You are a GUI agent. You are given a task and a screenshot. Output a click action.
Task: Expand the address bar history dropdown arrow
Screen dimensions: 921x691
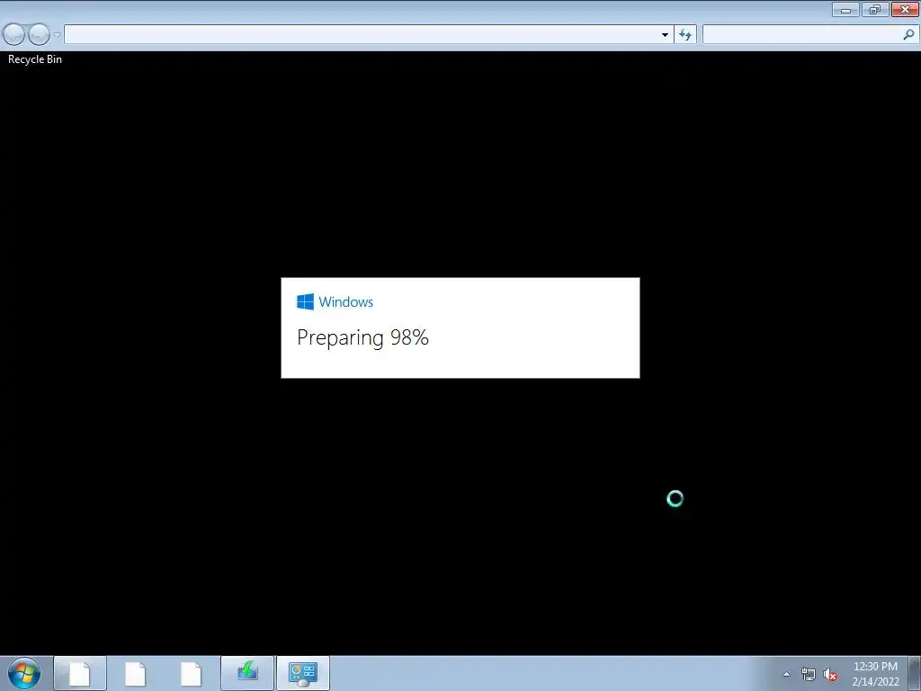[x=665, y=35]
